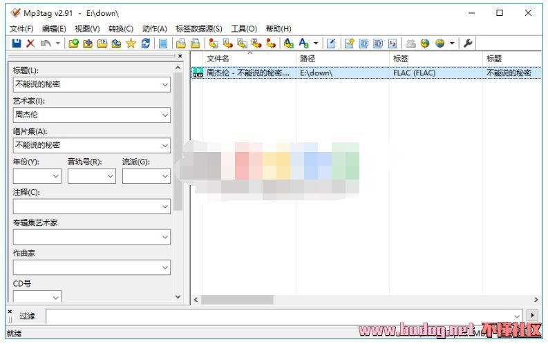Expand the 注释(C) combo box dropdown
548x344 pixels.
165,207
